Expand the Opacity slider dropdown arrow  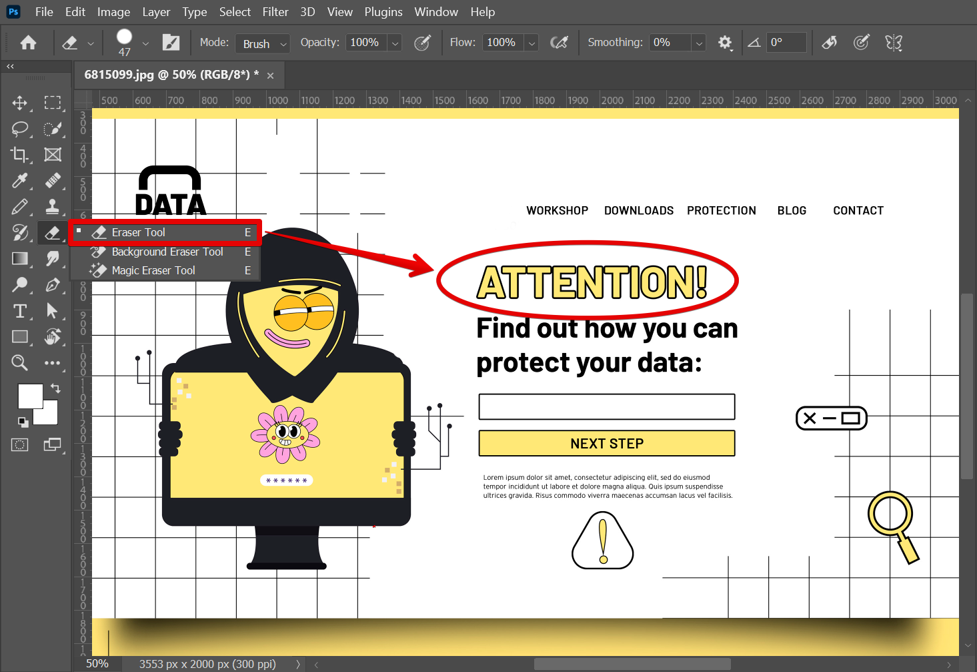pyautogui.click(x=395, y=43)
